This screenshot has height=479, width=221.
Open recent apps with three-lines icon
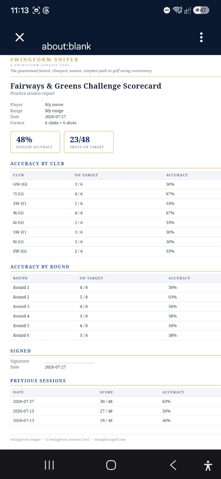[49, 465]
